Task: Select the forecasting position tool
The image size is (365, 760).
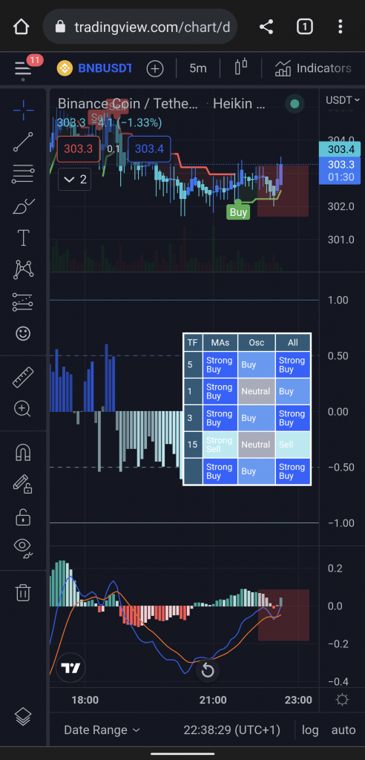Action: 23,301
